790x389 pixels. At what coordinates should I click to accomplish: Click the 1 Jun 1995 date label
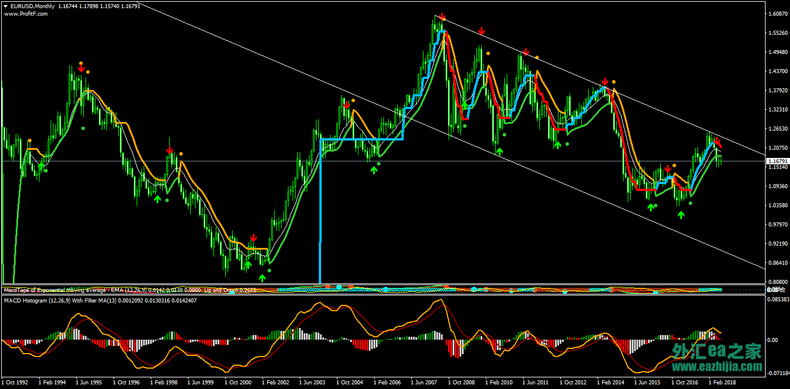coord(90,383)
